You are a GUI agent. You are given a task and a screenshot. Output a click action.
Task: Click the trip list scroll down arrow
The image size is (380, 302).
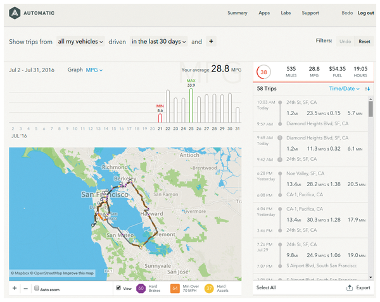370,277
